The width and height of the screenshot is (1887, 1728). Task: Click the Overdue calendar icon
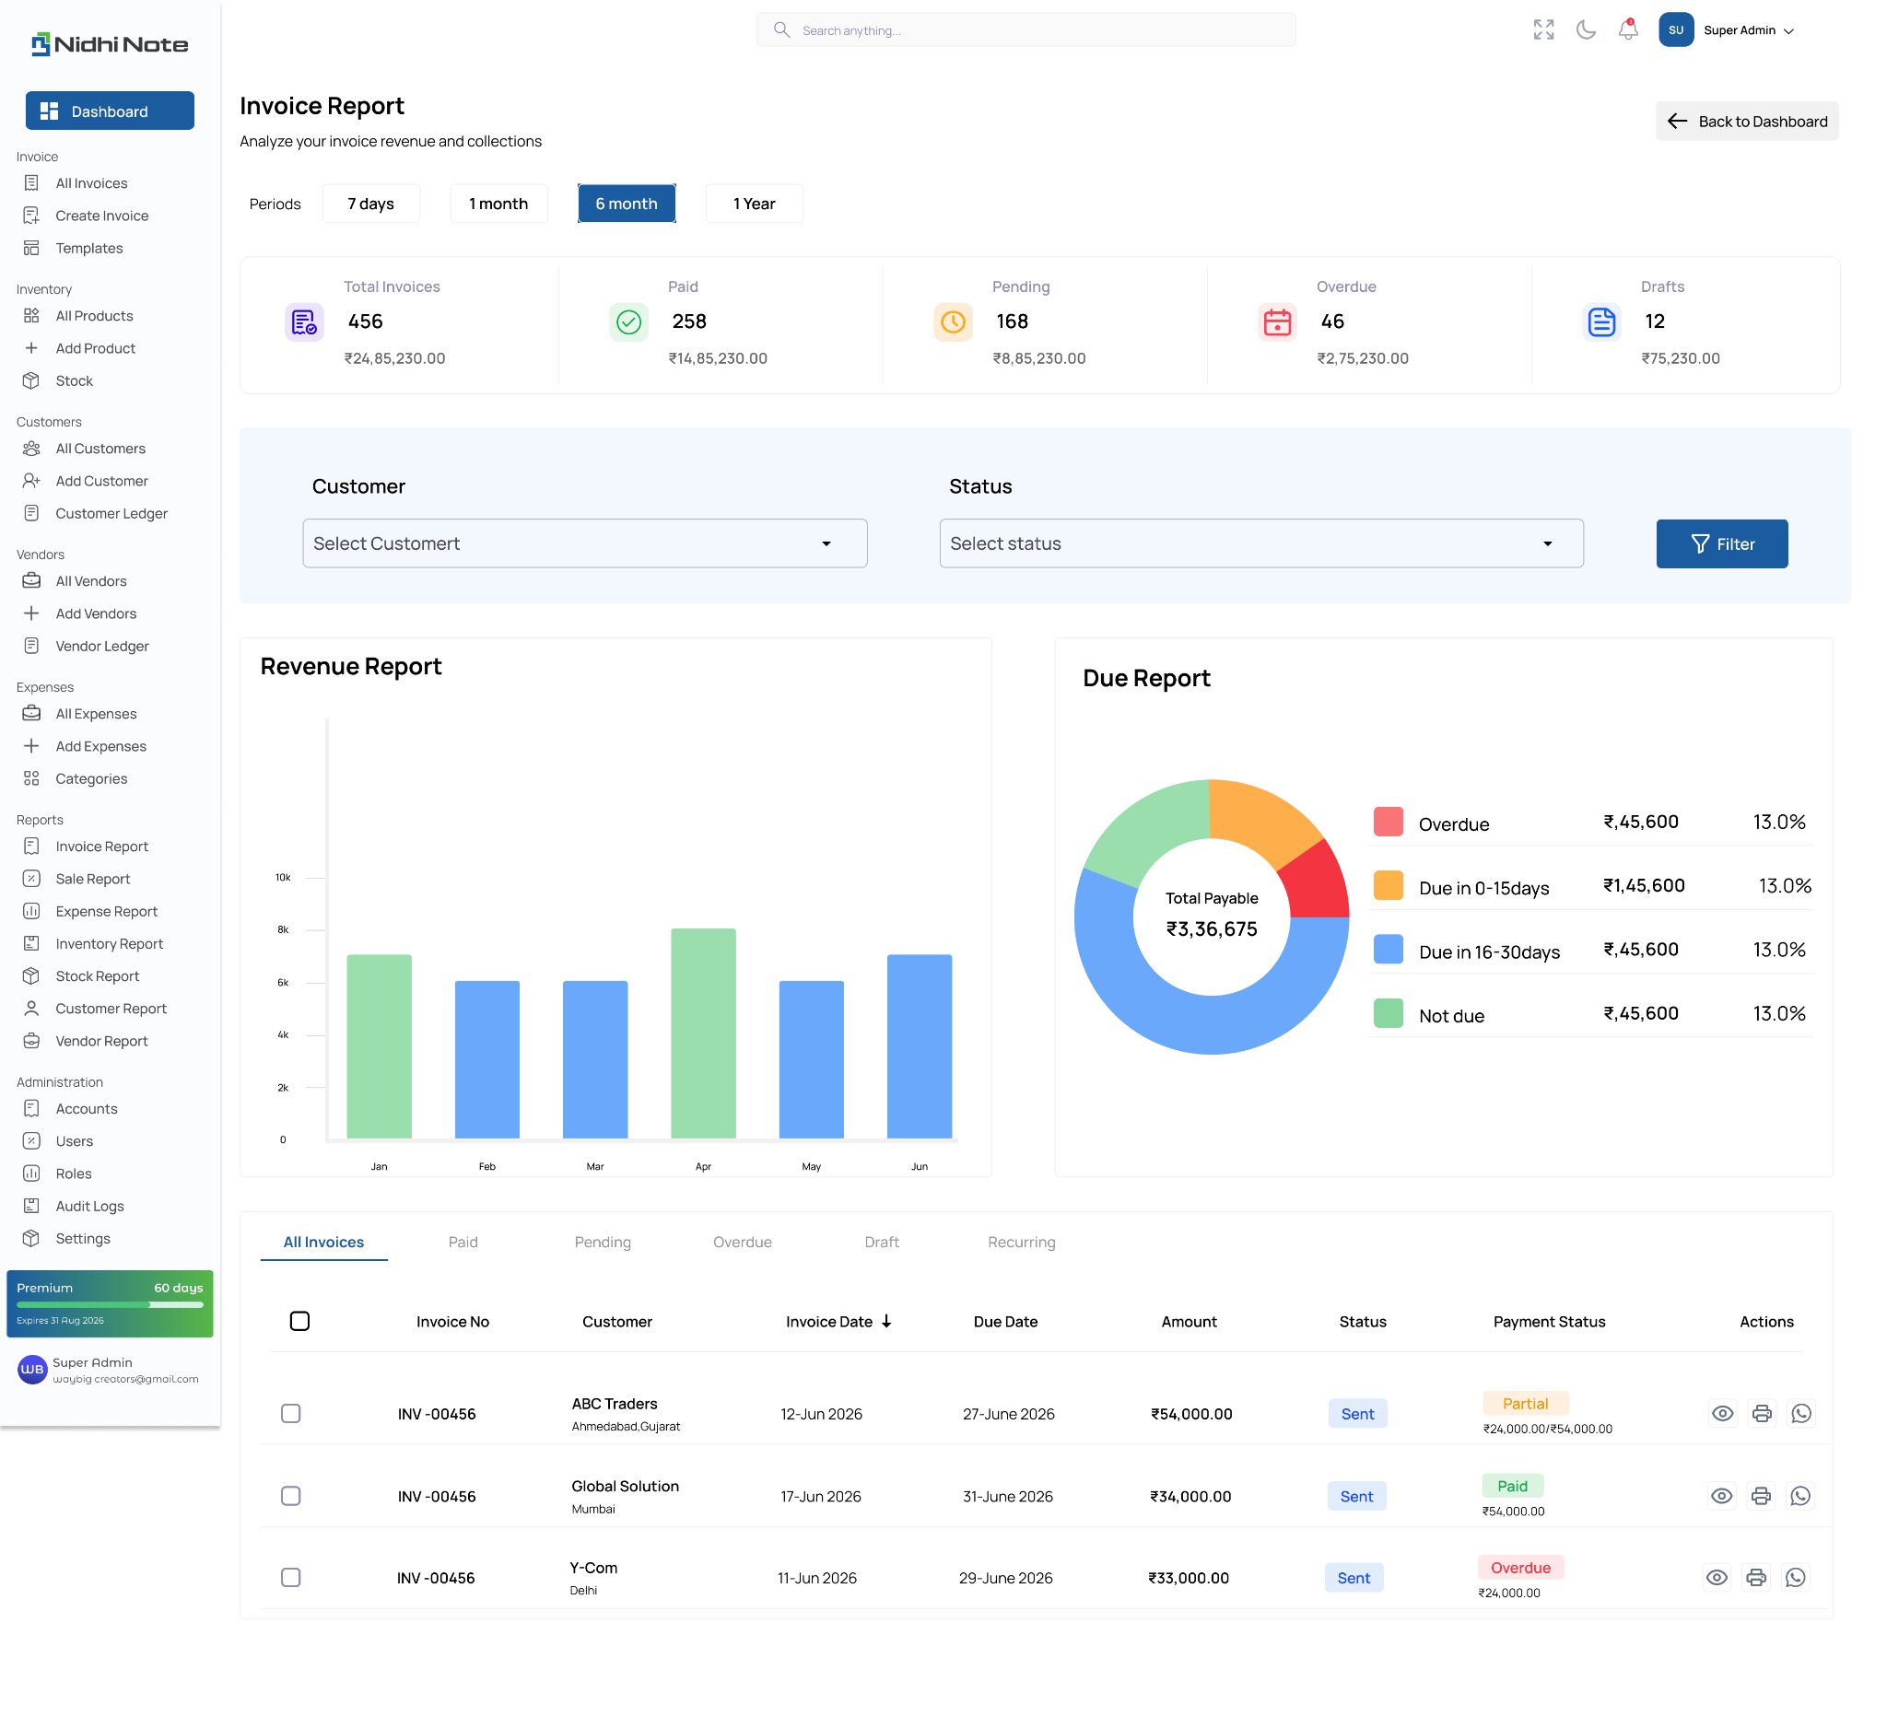1278,322
